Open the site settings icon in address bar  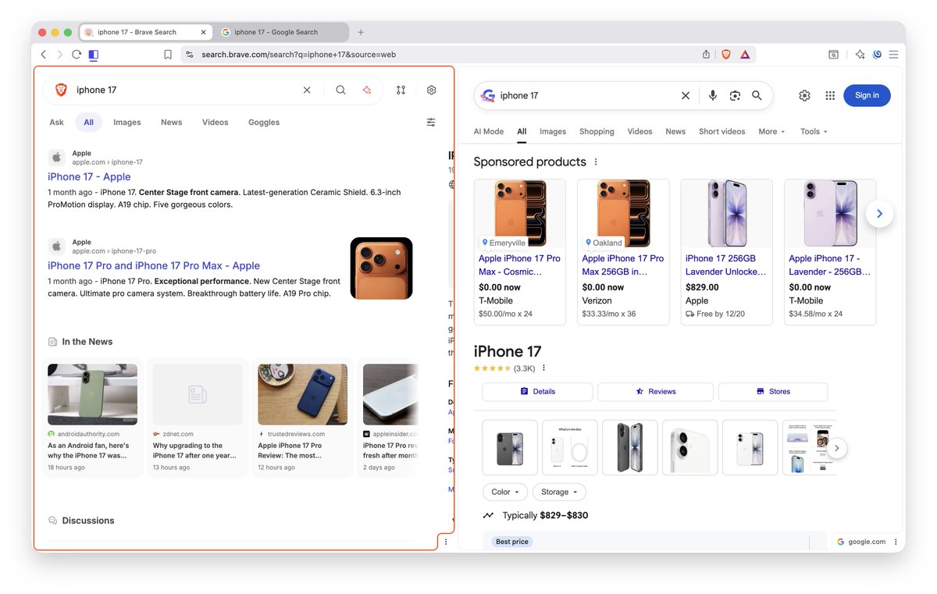point(189,55)
